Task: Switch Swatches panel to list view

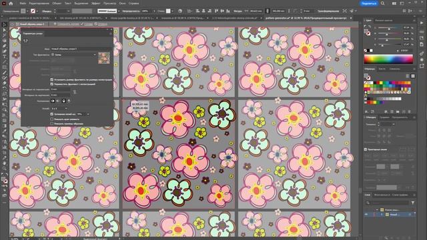Action: pos(408,76)
